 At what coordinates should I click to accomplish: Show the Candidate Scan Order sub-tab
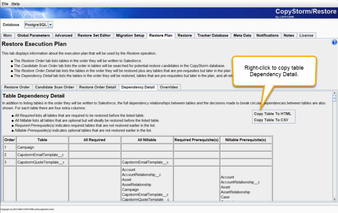click(x=54, y=87)
